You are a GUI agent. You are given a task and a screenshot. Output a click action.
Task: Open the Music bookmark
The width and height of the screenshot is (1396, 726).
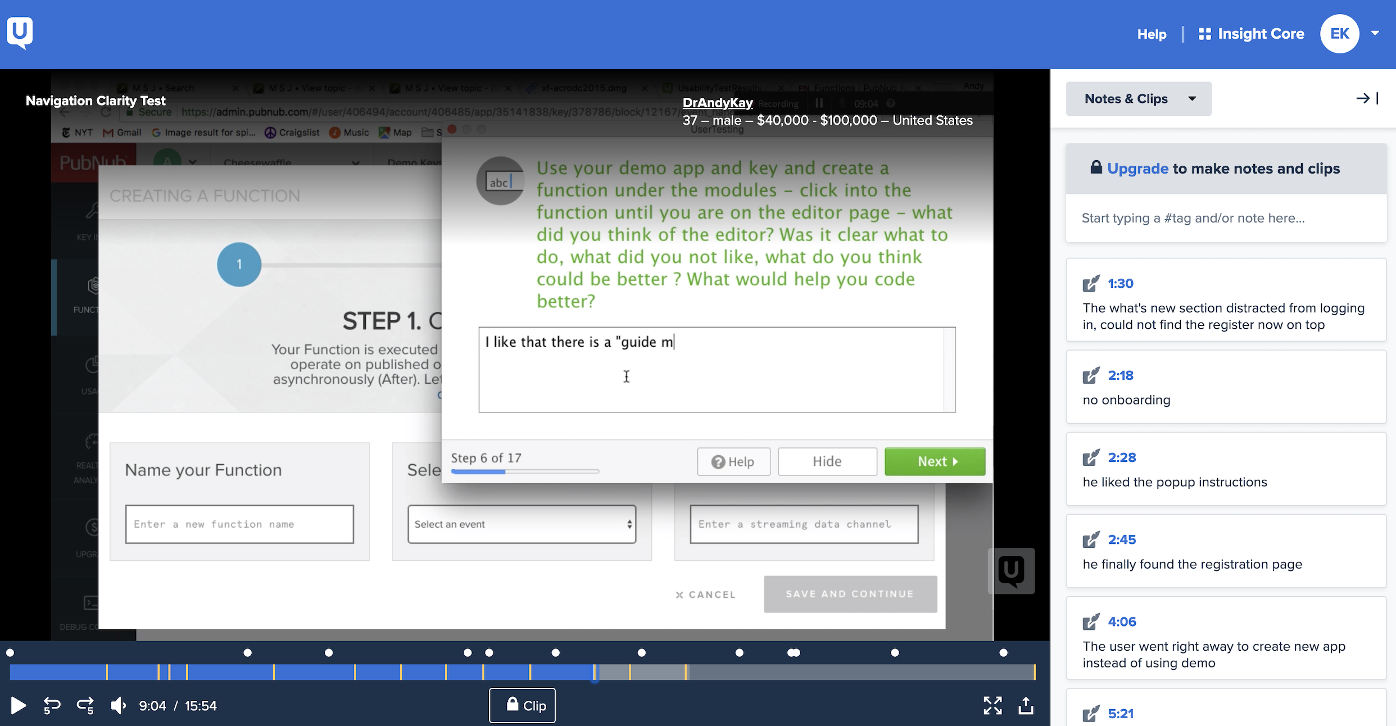coord(349,132)
